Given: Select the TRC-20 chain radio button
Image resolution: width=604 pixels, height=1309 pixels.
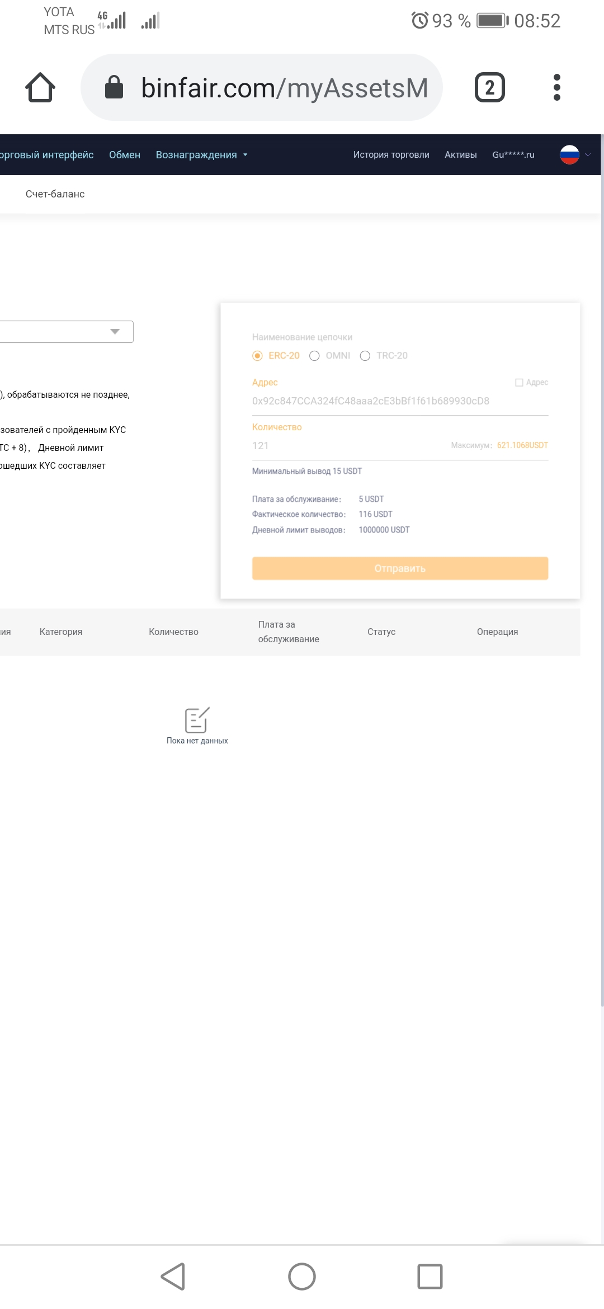Looking at the screenshot, I should [x=365, y=356].
